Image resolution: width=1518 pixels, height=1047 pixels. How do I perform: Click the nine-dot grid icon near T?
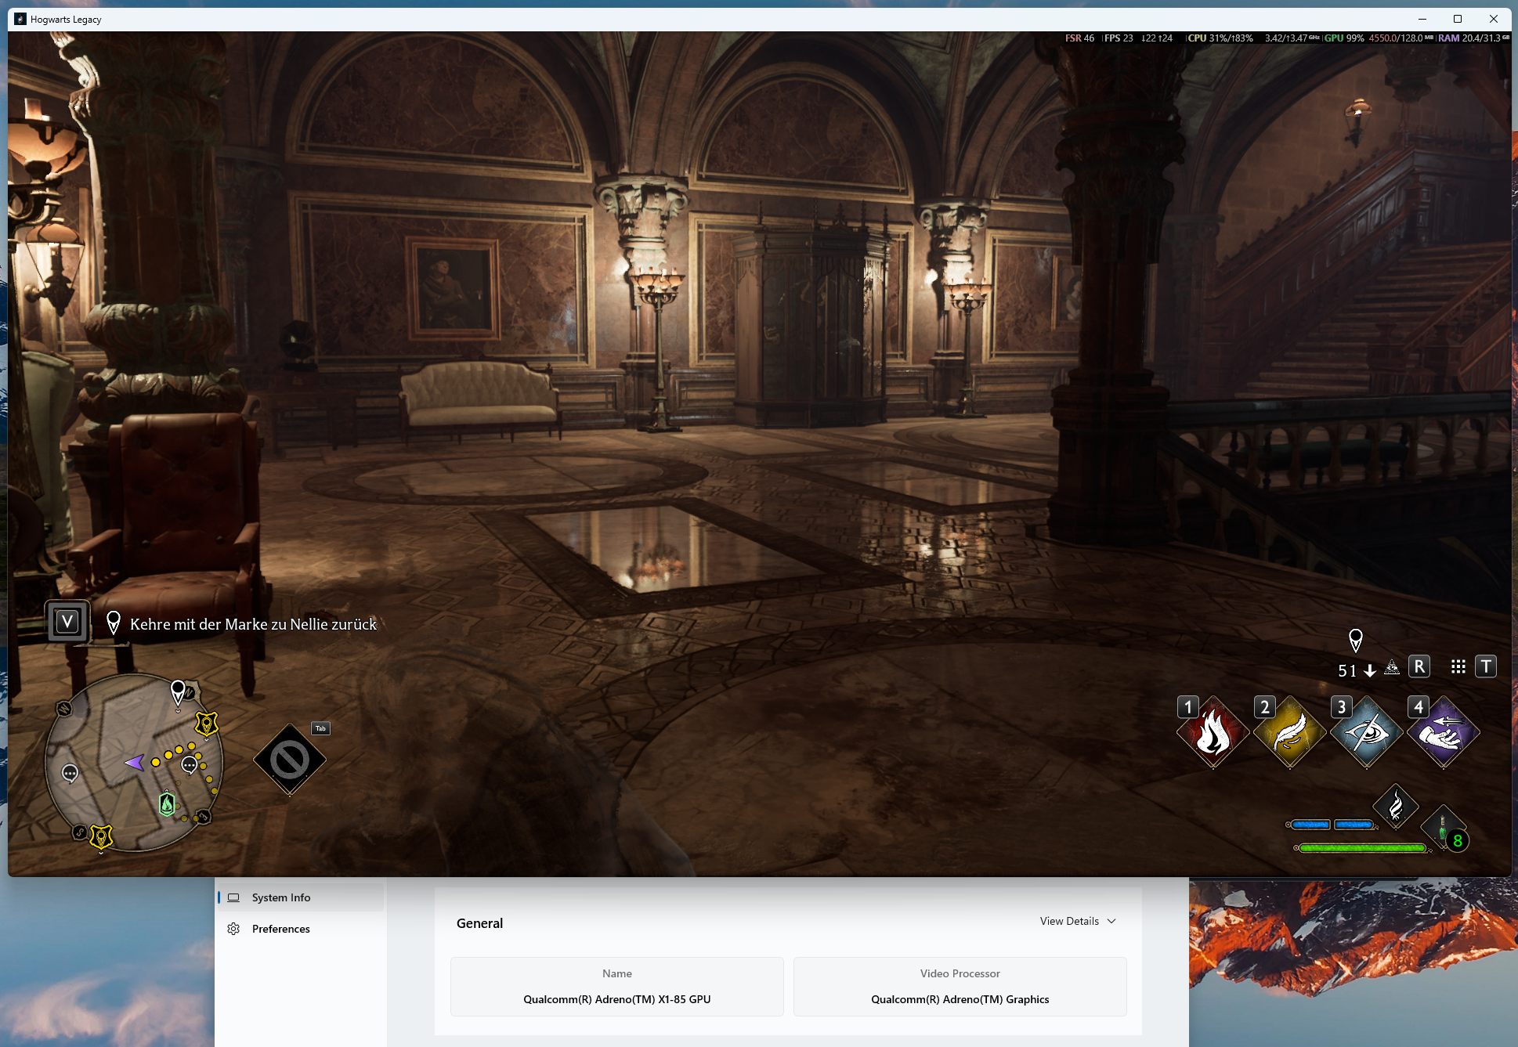click(1458, 666)
